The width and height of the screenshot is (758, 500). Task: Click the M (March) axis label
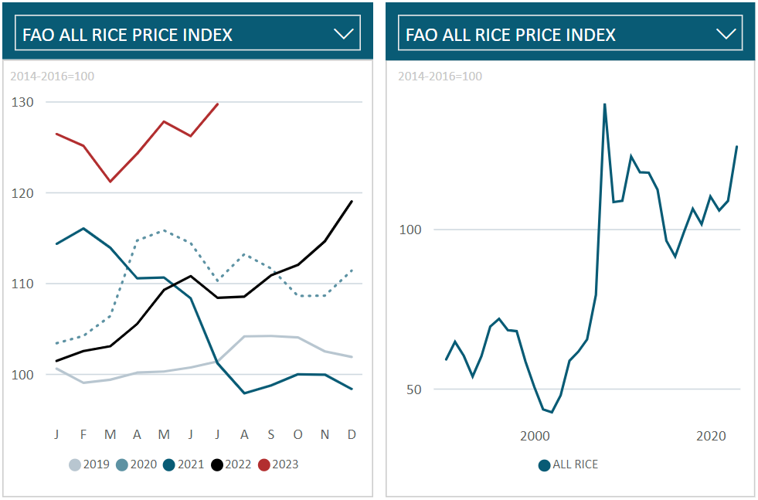110,434
